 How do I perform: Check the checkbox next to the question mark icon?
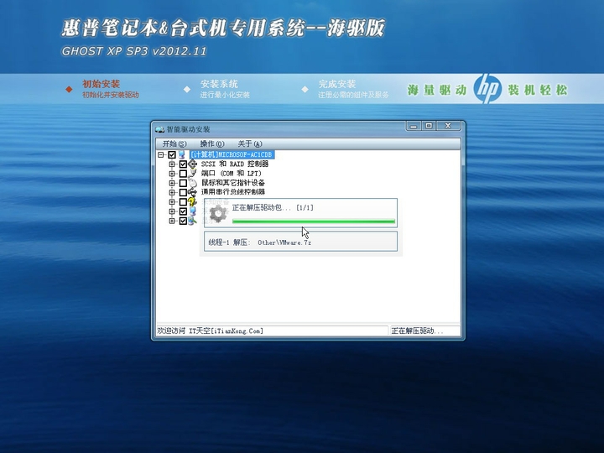tap(183, 202)
